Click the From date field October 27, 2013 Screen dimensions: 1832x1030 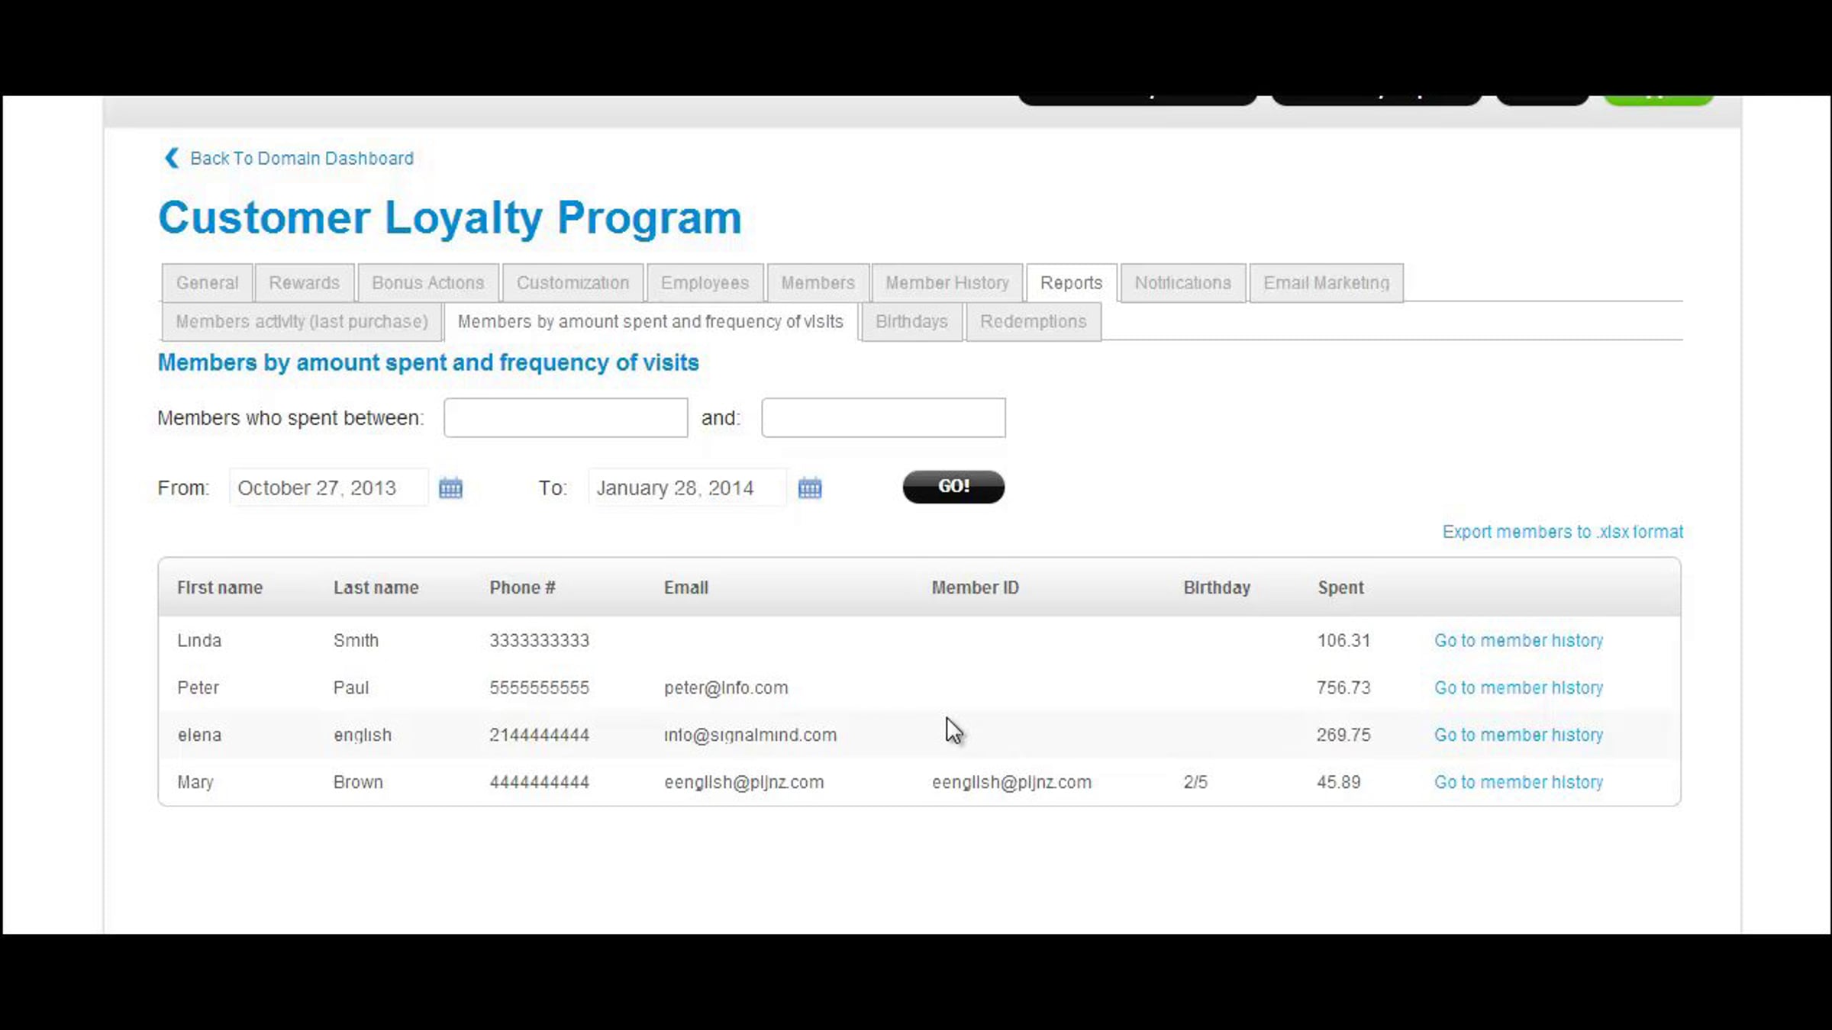(x=328, y=488)
